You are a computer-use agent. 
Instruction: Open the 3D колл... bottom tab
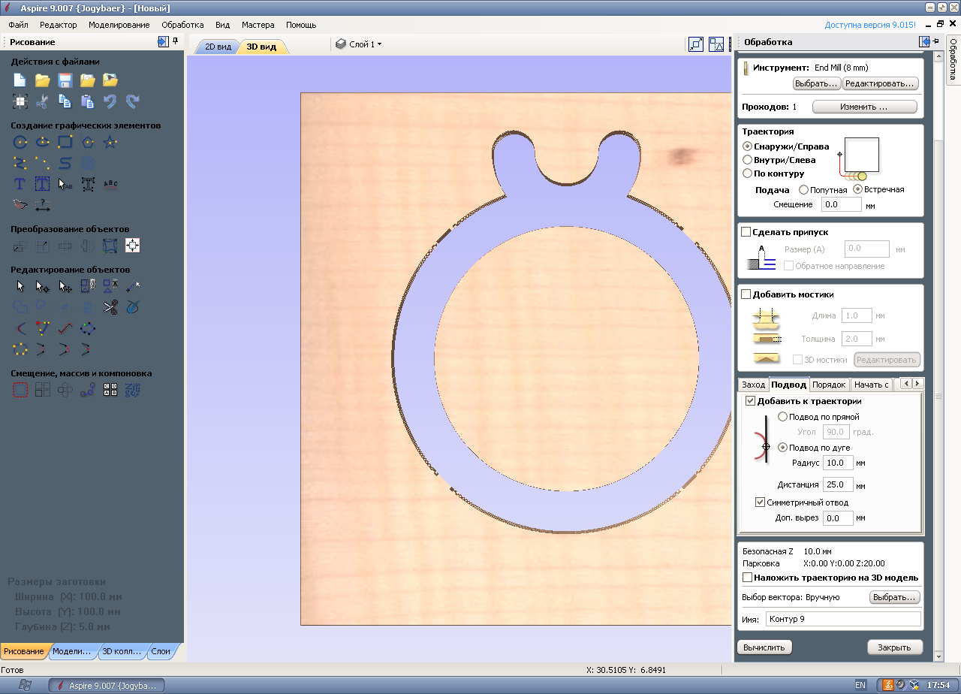point(122,651)
